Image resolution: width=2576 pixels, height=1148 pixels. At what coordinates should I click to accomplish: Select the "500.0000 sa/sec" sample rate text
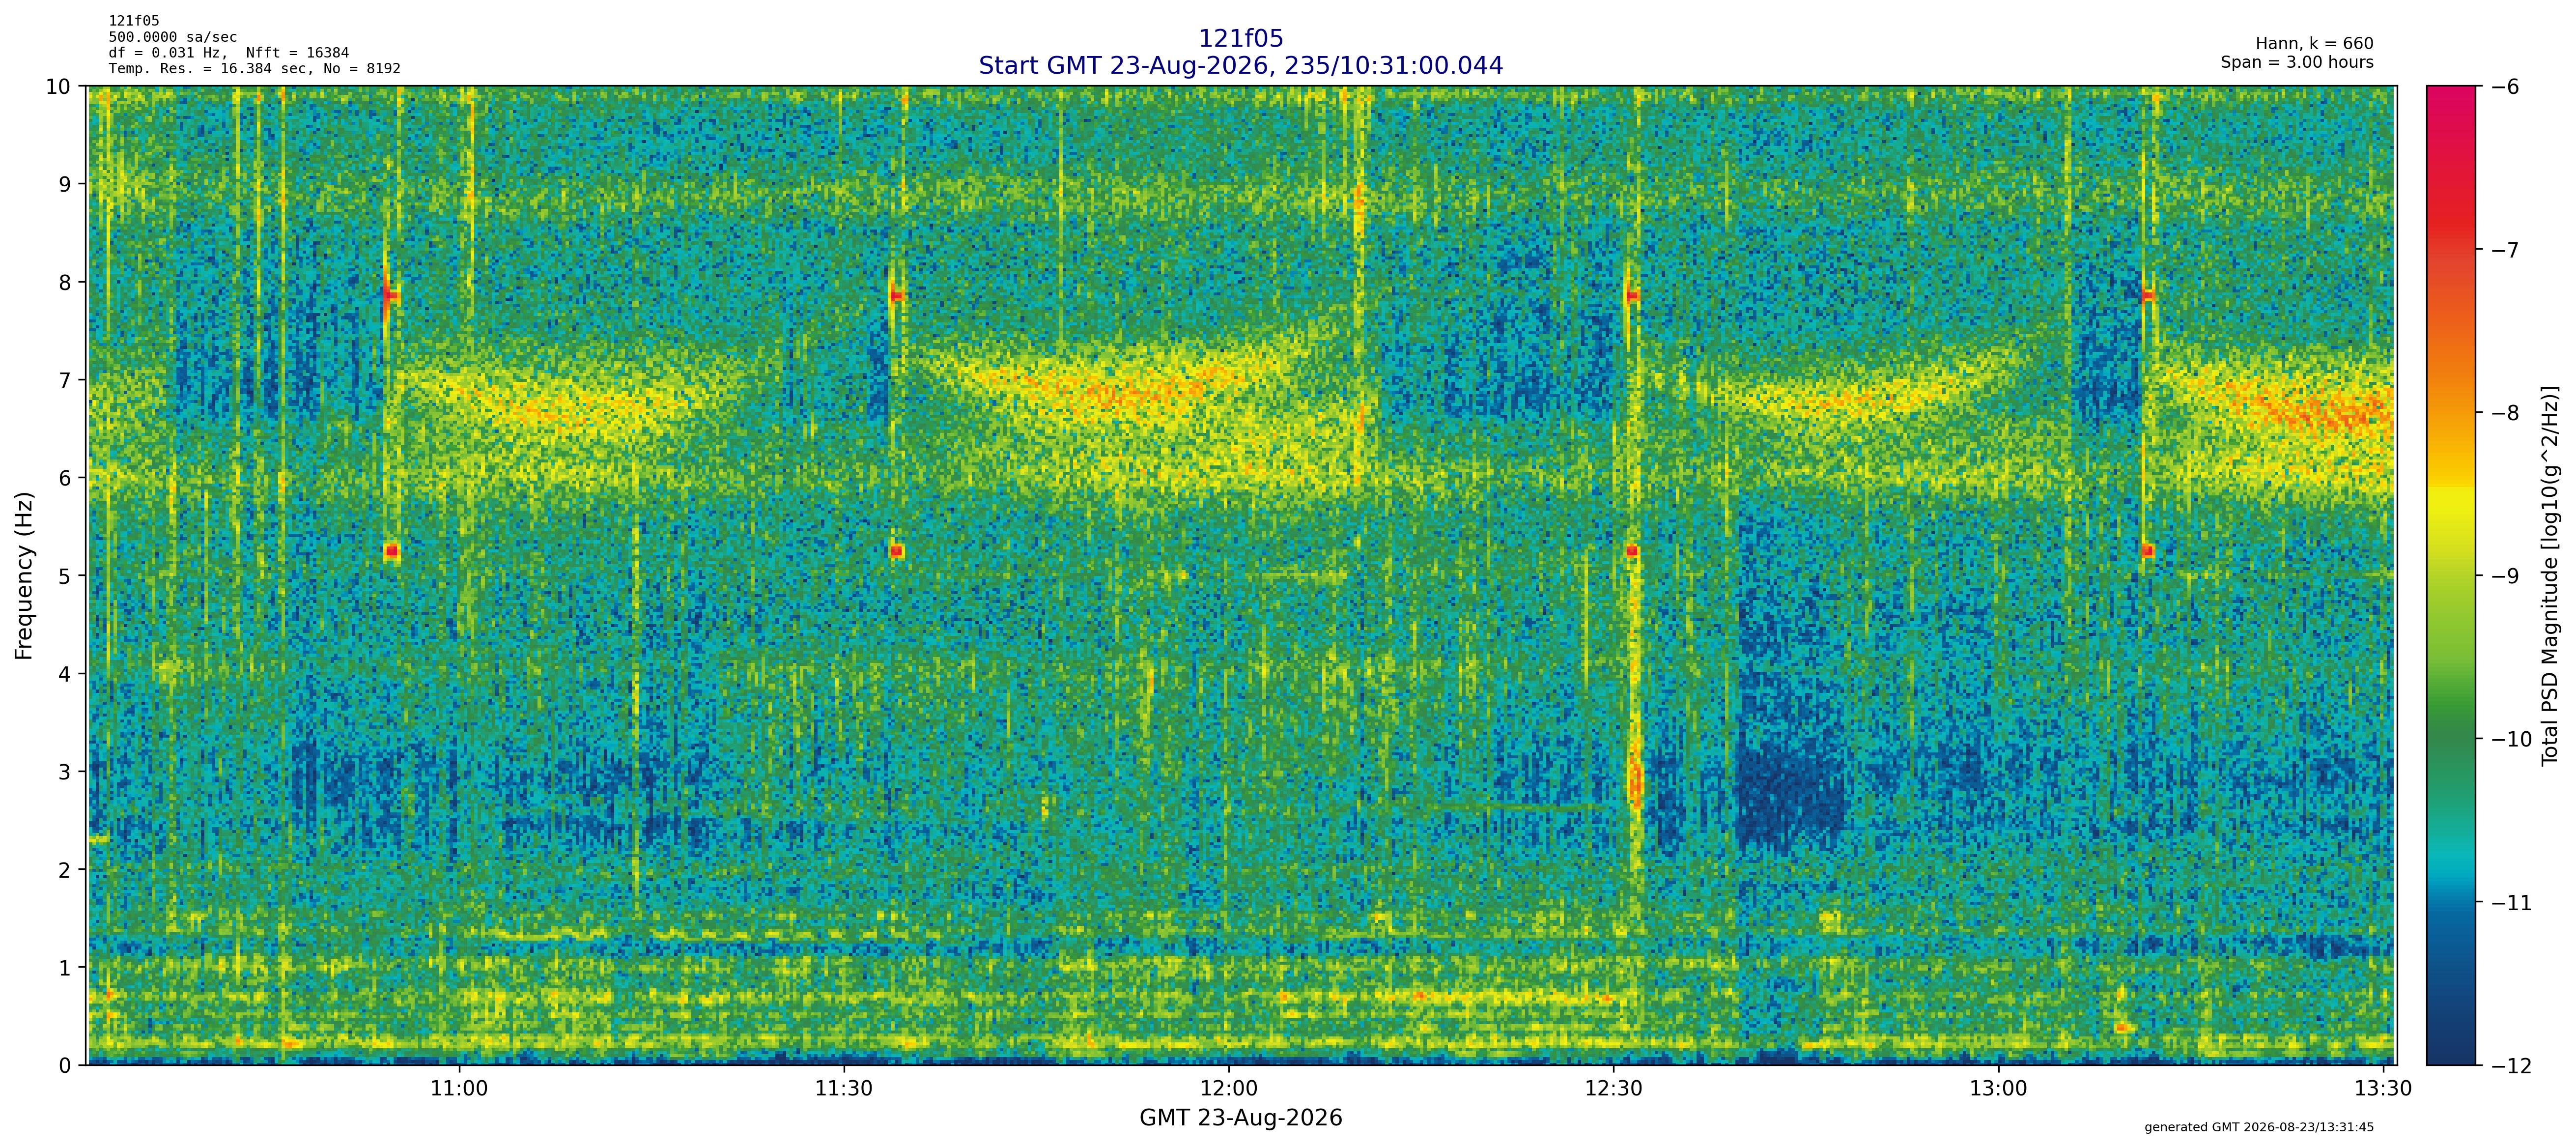pos(173,37)
